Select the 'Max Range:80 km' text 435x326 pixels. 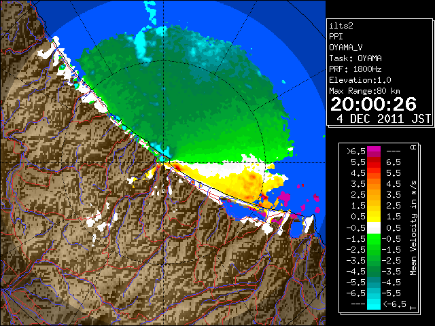coord(364,91)
